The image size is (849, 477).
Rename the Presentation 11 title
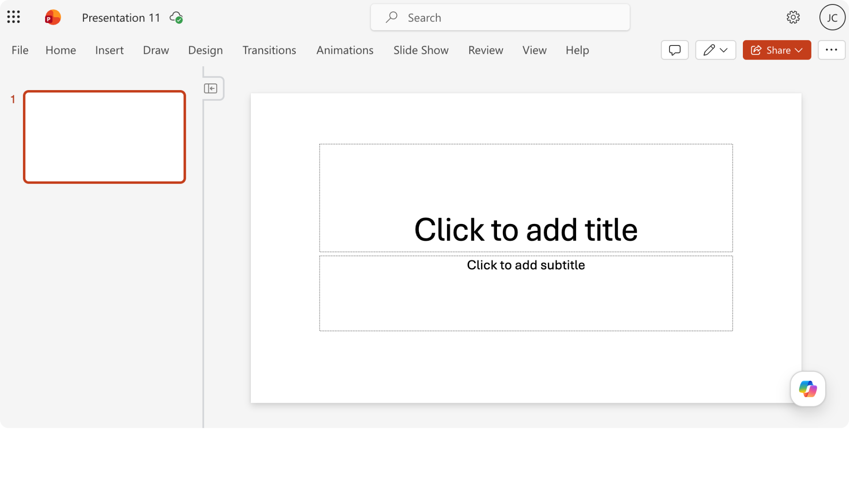(121, 18)
